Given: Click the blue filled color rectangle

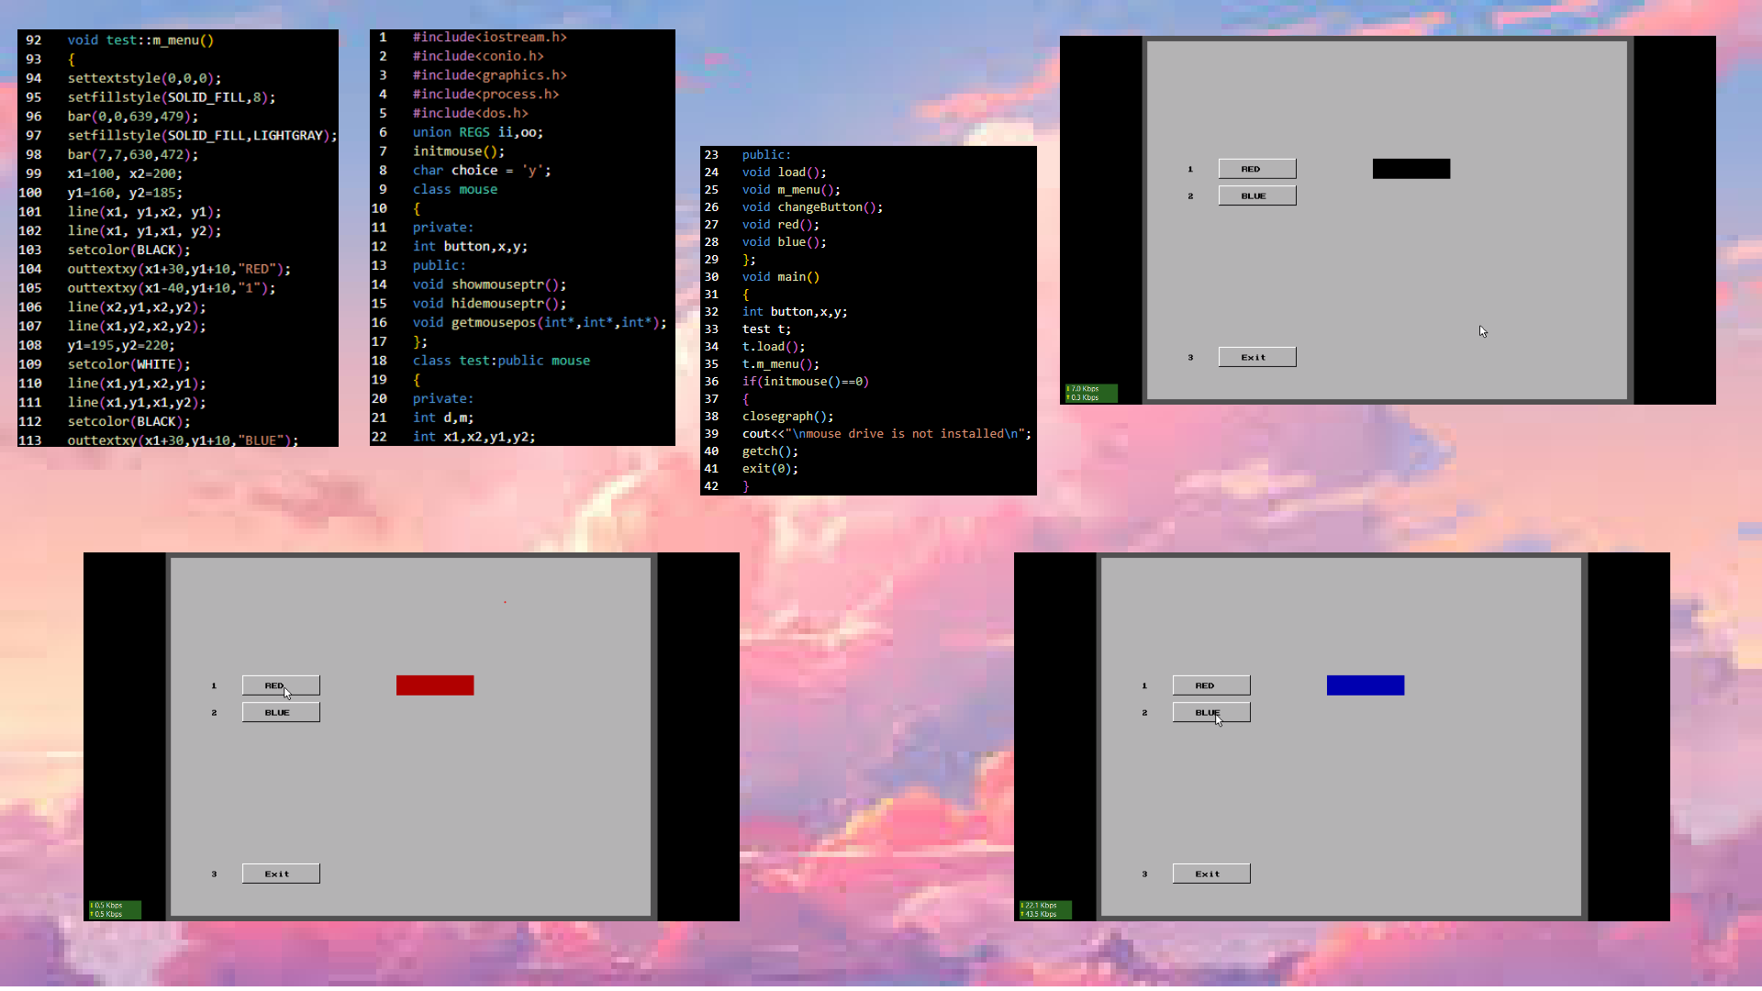Looking at the screenshot, I should 1365,685.
